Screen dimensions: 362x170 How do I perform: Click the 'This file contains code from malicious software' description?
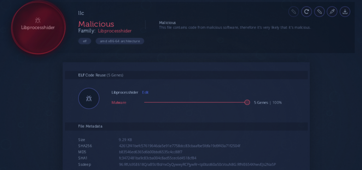235,28
